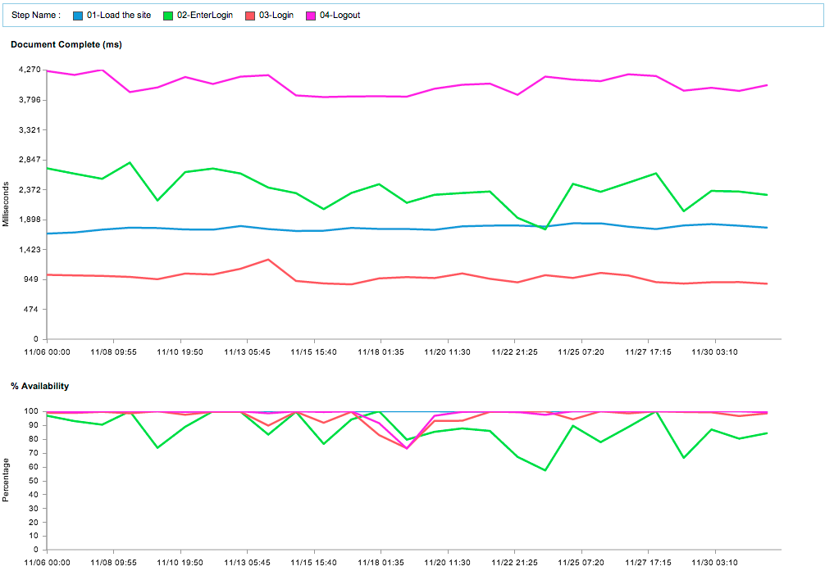Screen dimensions: 825x580
Task: Click the '% Availability' chart title
Action: click(40, 386)
